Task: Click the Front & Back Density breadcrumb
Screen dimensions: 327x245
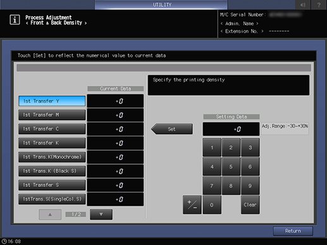Action: (x=56, y=23)
